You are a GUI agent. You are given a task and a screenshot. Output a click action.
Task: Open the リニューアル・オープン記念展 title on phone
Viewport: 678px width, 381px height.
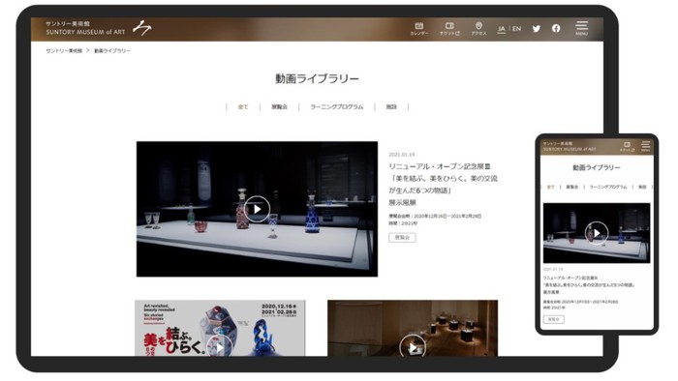point(589,284)
